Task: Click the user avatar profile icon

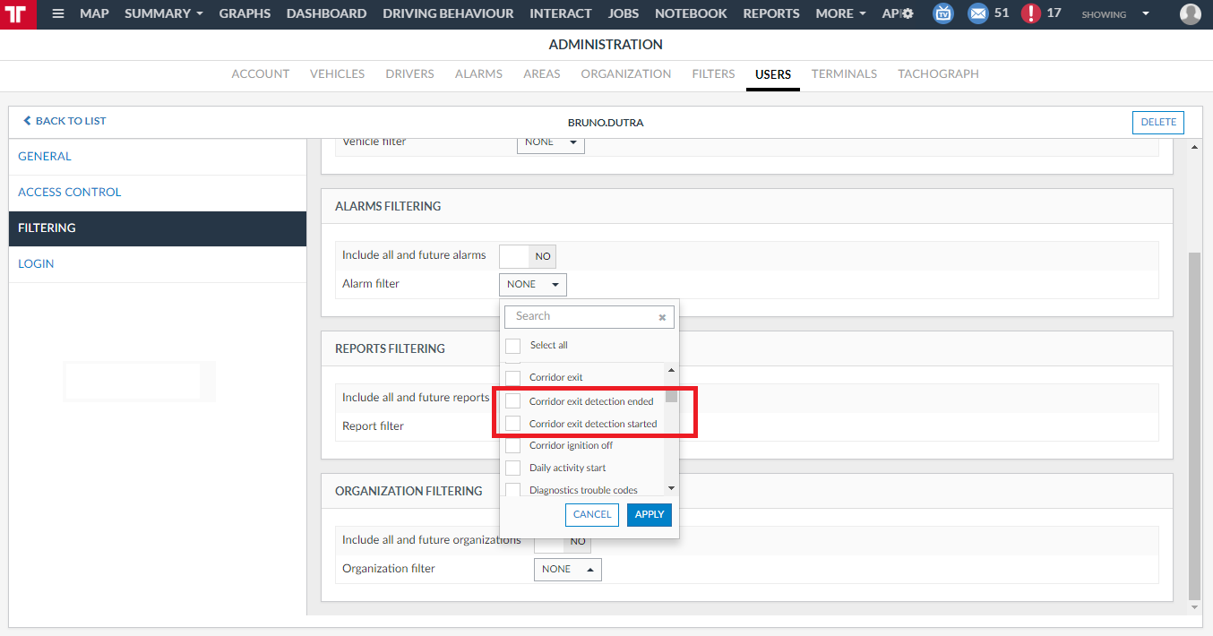Action: tap(1190, 14)
